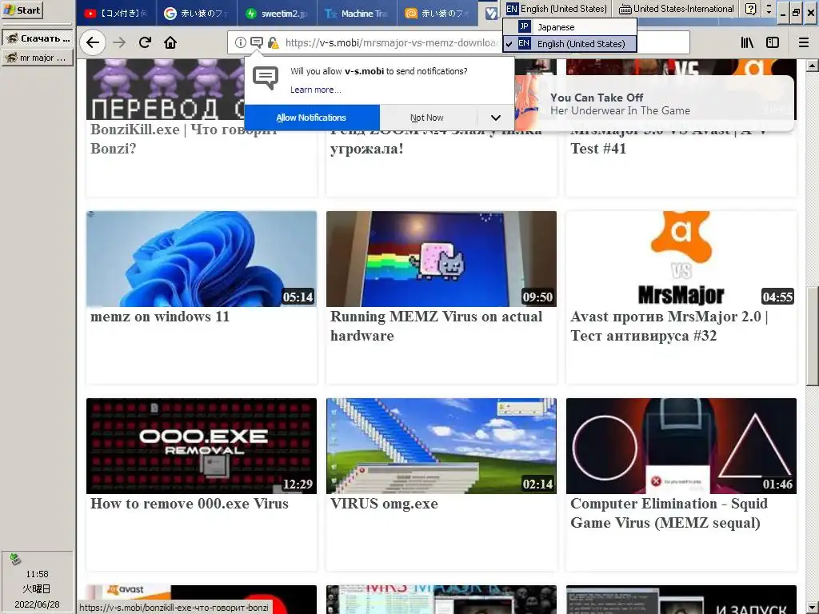Switch to the Machine Translation tab
This screenshot has height=614, width=819.
coord(357,13)
